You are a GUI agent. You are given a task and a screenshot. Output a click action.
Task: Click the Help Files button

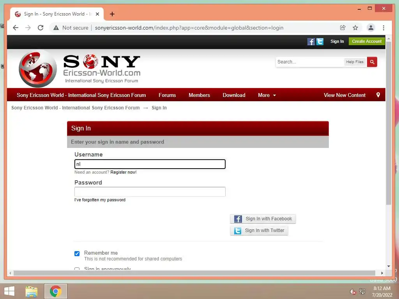click(355, 62)
